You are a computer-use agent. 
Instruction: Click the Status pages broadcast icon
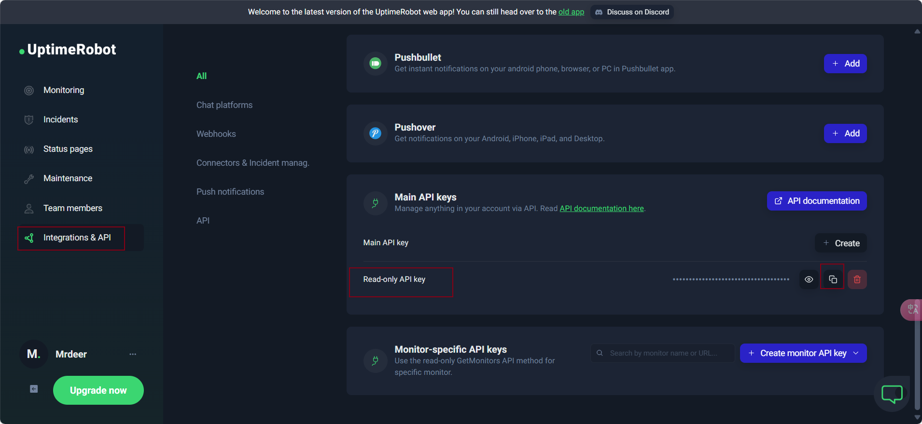coord(29,149)
